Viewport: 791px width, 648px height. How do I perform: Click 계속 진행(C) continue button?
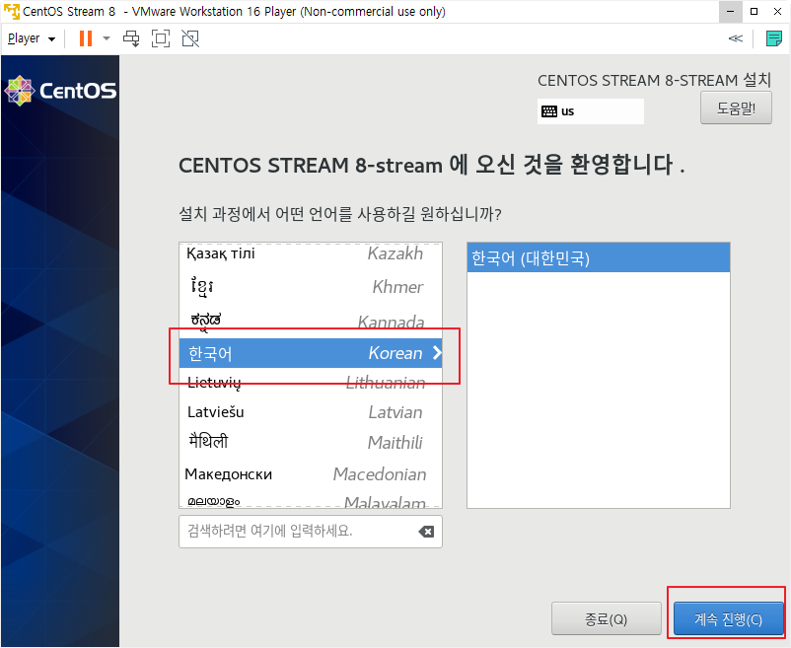tap(728, 618)
